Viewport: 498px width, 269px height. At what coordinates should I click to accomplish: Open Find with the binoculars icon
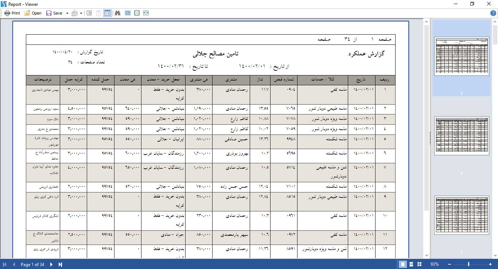[118, 13]
